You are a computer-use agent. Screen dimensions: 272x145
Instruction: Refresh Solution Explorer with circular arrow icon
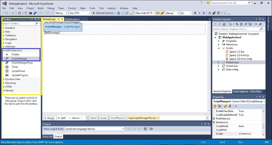tap(241, 24)
